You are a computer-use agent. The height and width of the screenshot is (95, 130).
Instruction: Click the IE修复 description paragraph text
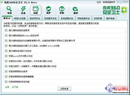(x=51, y=25)
